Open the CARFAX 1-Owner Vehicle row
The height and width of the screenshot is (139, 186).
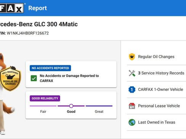click(x=156, y=90)
